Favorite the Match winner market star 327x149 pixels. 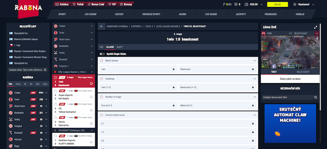101,61
